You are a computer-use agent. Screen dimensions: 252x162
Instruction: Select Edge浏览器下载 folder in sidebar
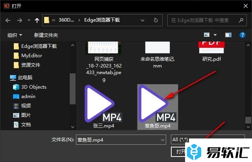click(x=35, y=46)
